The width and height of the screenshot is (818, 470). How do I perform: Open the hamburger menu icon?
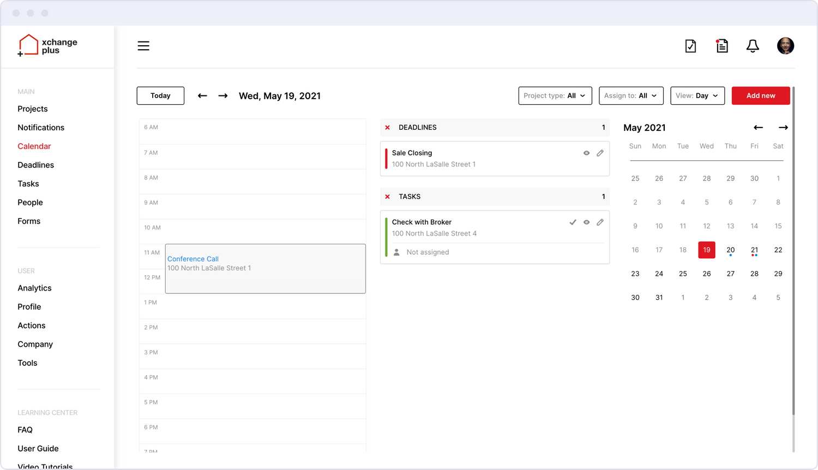click(x=143, y=46)
